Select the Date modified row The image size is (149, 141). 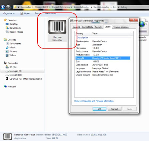[103, 65]
